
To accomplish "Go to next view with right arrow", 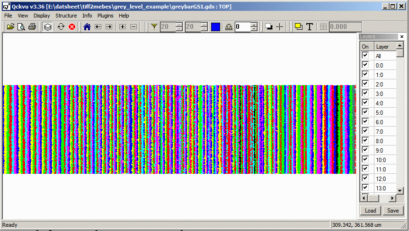I will pyautogui.click(x=109, y=26).
